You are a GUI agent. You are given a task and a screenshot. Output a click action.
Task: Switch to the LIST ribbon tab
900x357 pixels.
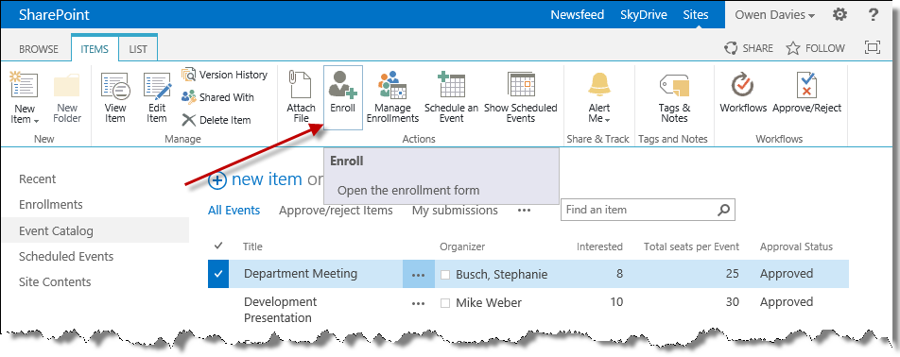[138, 49]
